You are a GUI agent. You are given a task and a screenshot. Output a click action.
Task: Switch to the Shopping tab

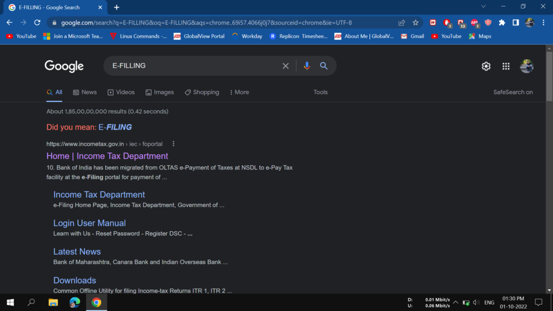tap(202, 92)
